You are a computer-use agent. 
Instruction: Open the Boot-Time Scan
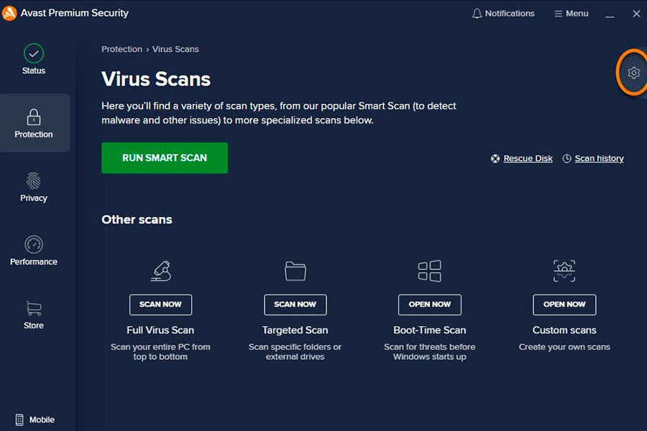pos(430,305)
